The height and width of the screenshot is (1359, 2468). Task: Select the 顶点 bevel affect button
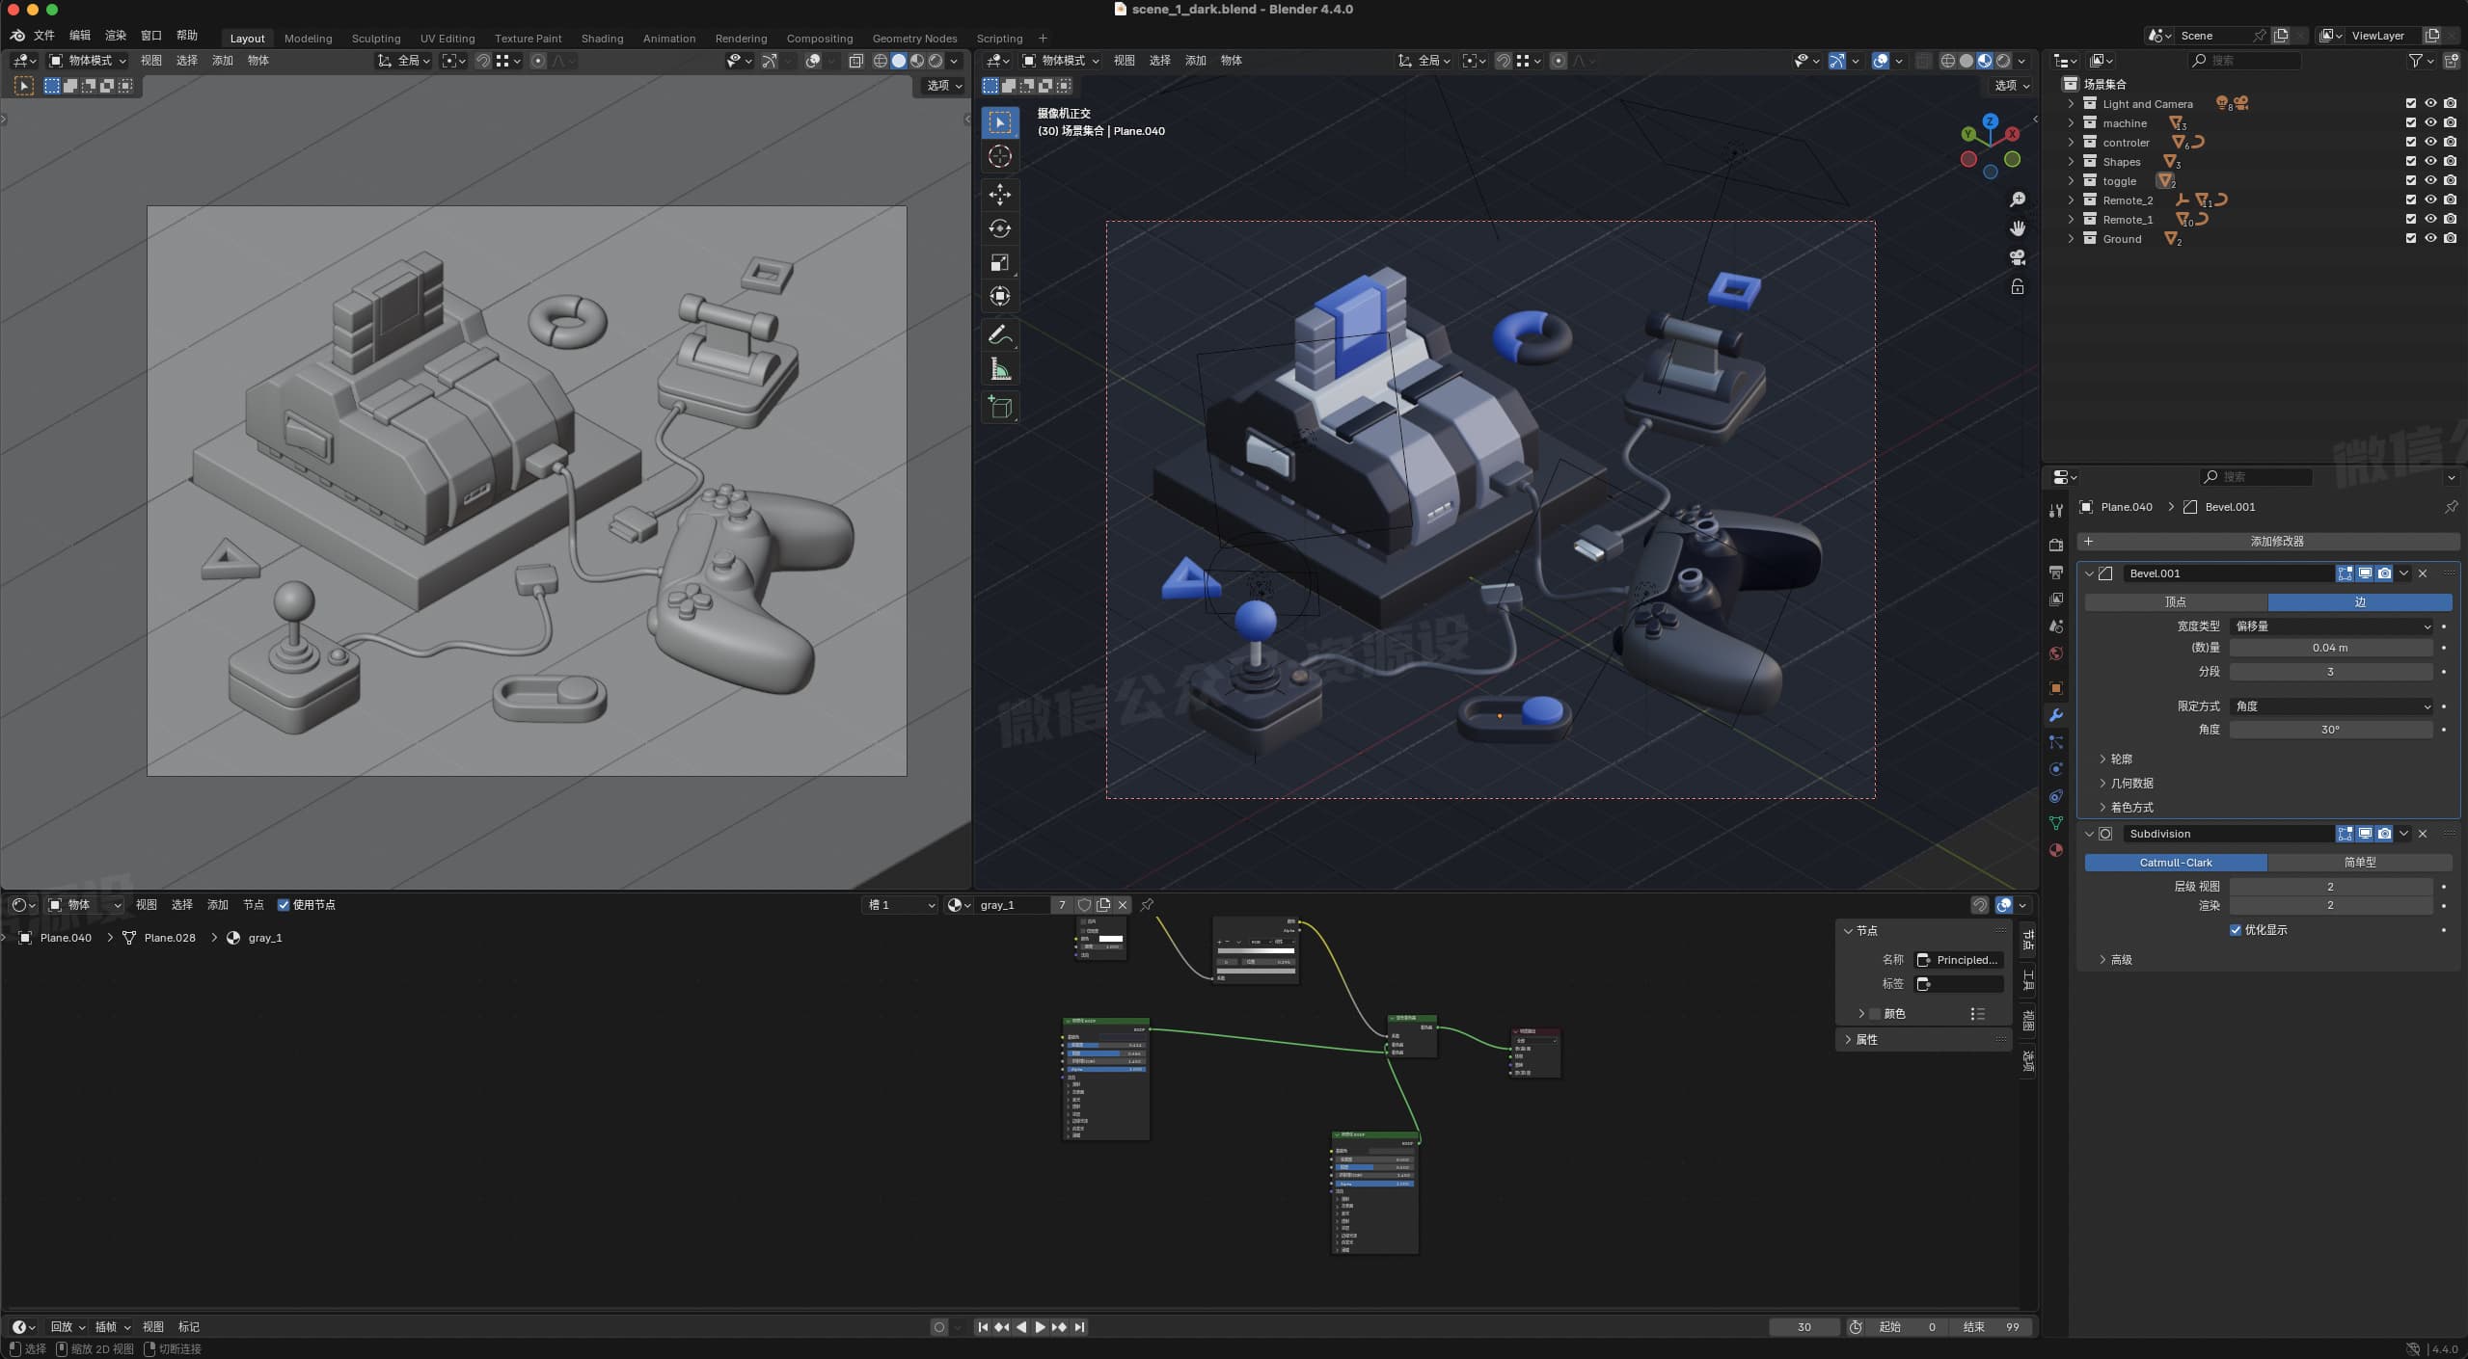(x=2176, y=601)
